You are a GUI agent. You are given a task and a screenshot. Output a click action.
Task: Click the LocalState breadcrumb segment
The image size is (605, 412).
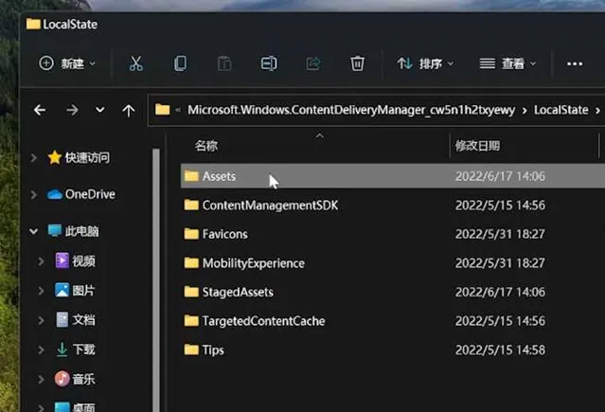pos(561,110)
